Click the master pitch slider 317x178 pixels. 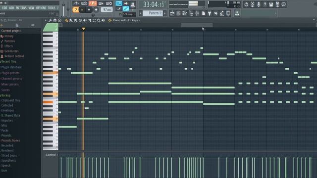click(68, 9)
